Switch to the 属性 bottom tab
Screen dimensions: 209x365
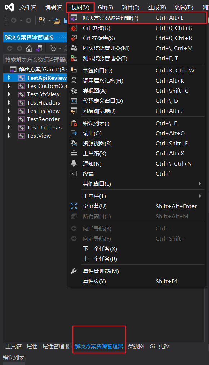pyautogui.click(x=32, y=346)
